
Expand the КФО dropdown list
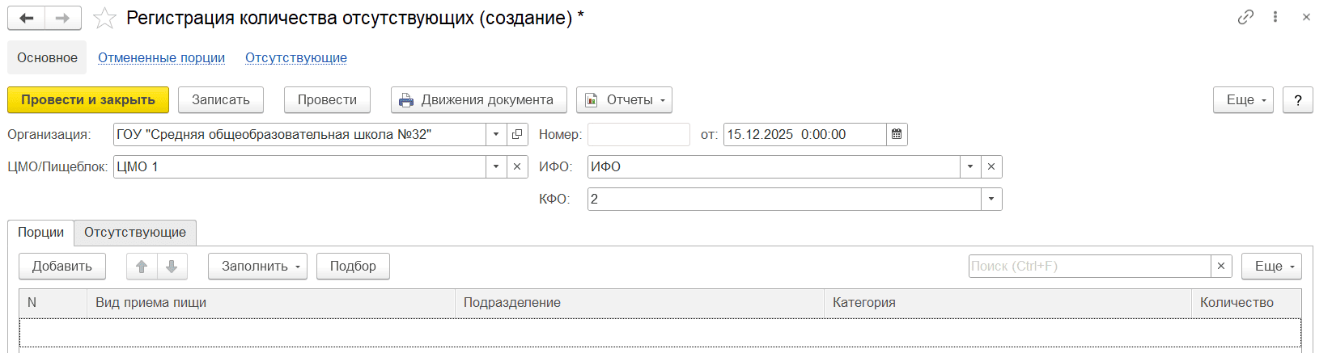point(991,199)
